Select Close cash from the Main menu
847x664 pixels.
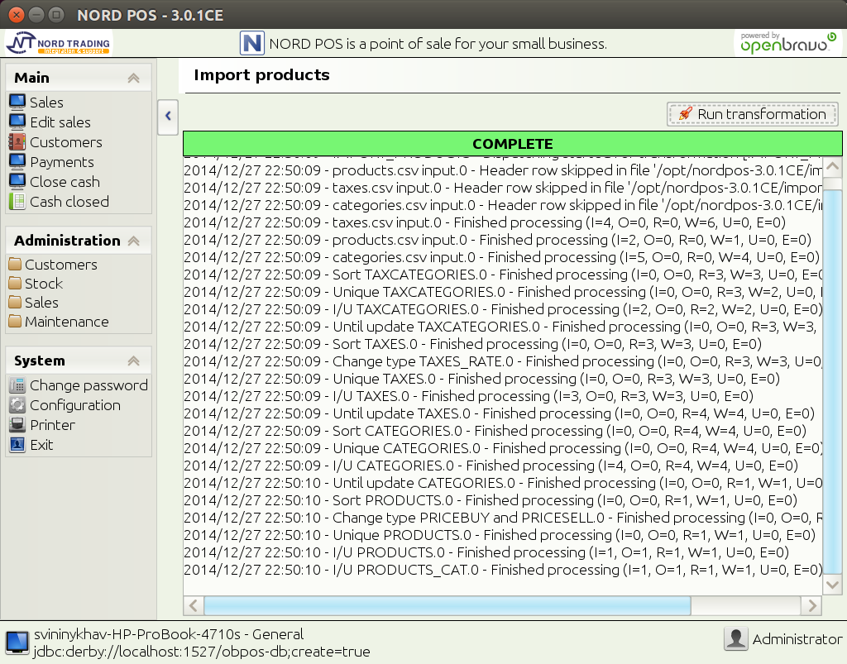(x=65, y=181)
